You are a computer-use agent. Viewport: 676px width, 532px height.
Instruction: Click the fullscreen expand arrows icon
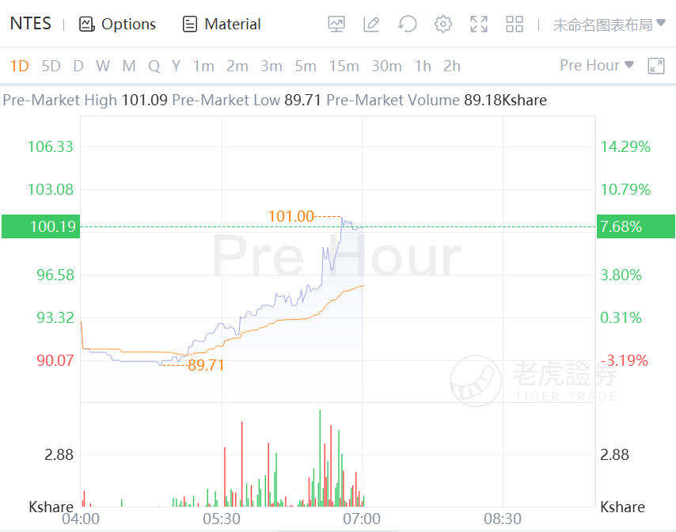pyautogui.click(x=478, y=25)
